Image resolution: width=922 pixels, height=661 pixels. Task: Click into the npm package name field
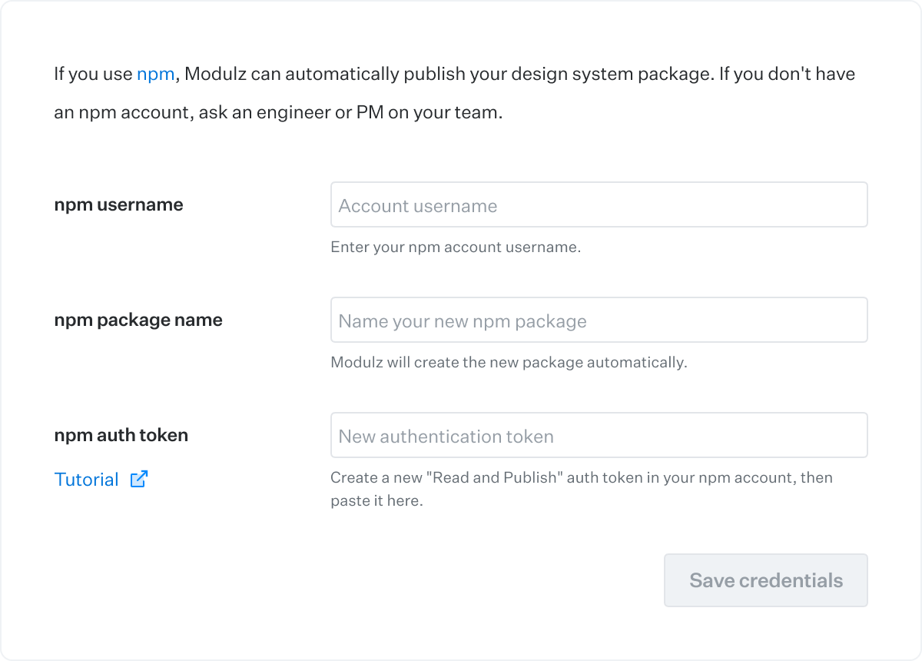pos(599,321)
